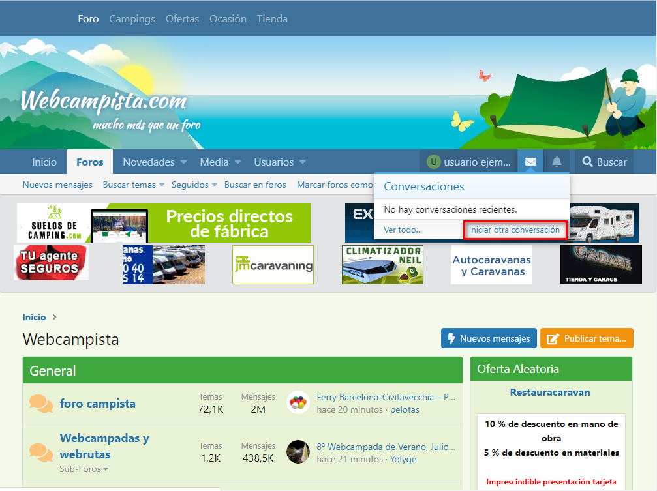657x491 pixels.
Task: Expand the Media dropdown arrow
Action: pos(237,162)
